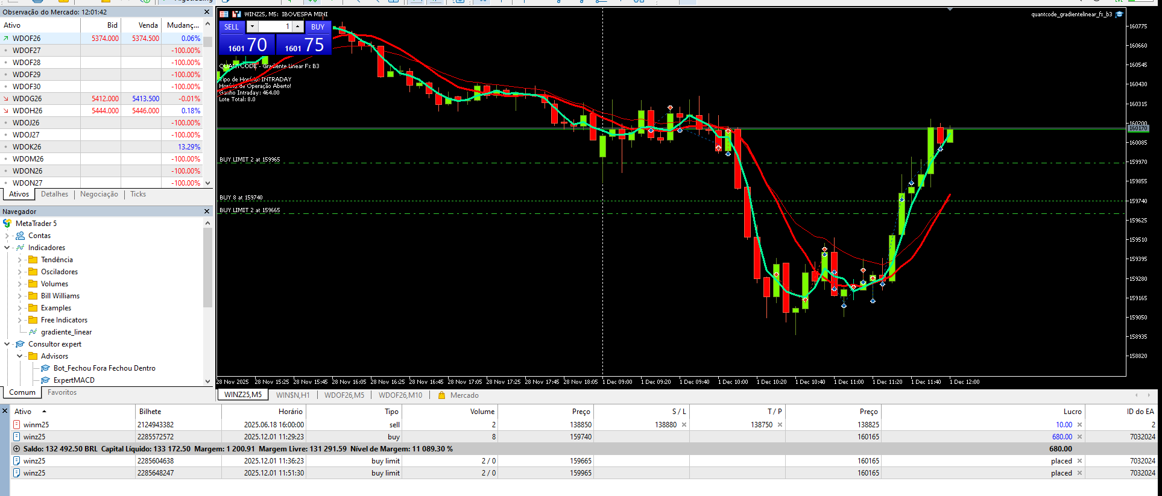Increase lot volume with the up stepper
This screenshot has width=1162, height=496.
(x=298, y=27)
